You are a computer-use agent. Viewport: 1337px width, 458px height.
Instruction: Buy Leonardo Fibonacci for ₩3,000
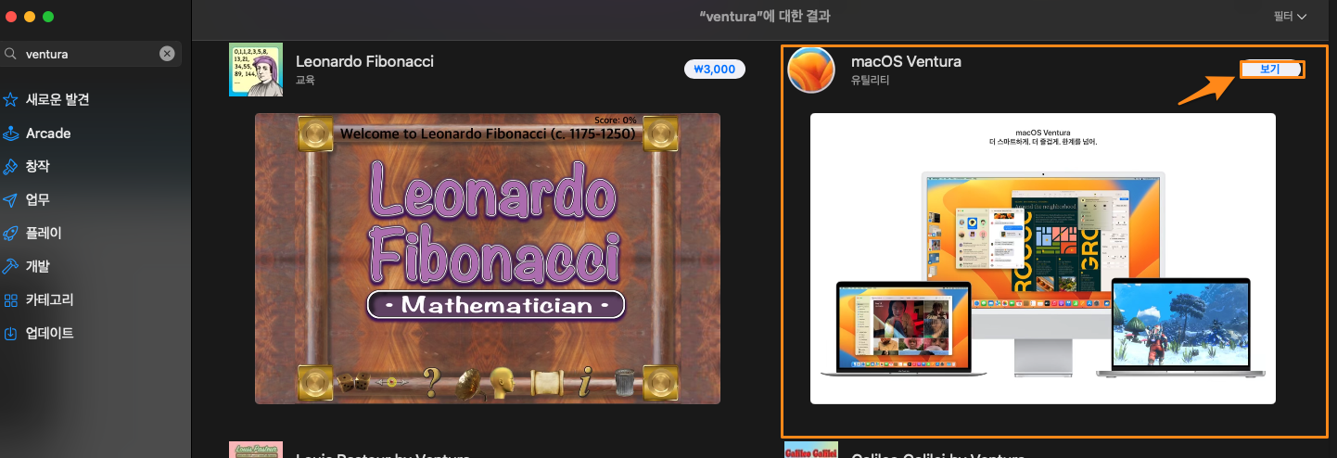[x=715, y=69]
